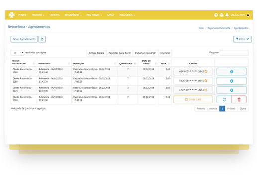Expand the RELATÓRIOS menu
257x188 pixels.
tap(127, 15)
